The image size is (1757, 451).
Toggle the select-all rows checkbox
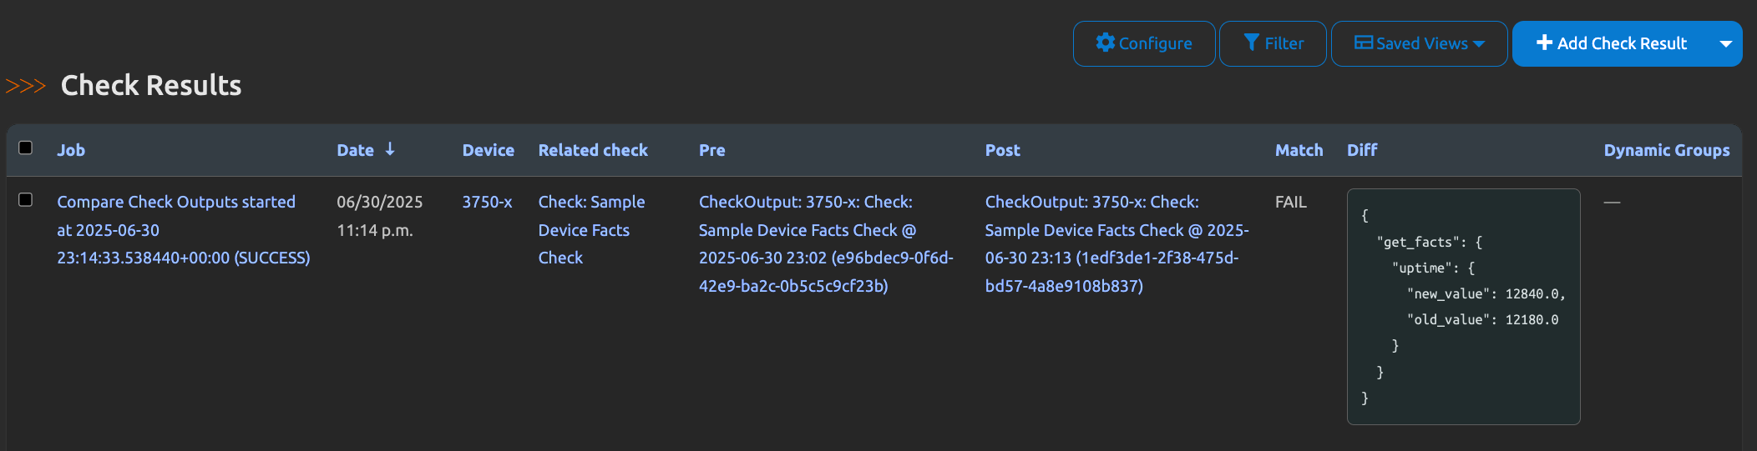tap(26, 148)
